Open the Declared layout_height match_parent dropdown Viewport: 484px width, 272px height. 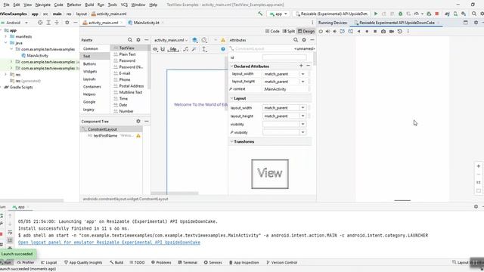pyautogui.click(x=302, y=82)
